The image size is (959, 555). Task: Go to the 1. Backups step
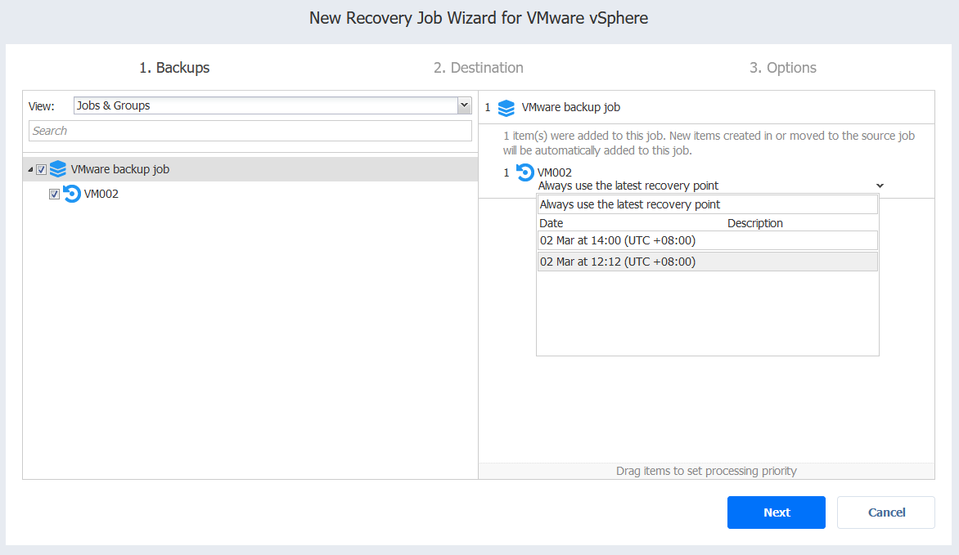(x=174, y=68)
